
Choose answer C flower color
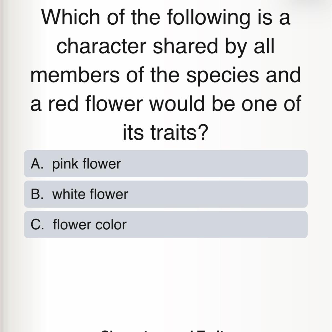(x=166, y=225)
